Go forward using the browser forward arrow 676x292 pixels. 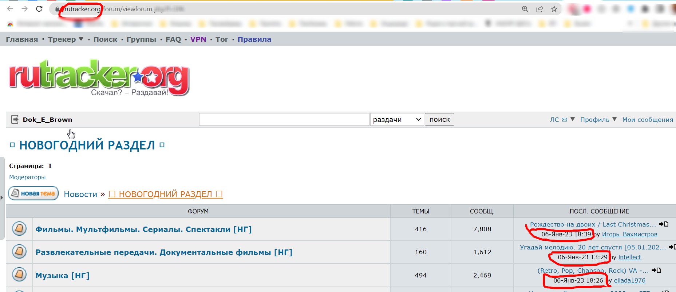24,9
